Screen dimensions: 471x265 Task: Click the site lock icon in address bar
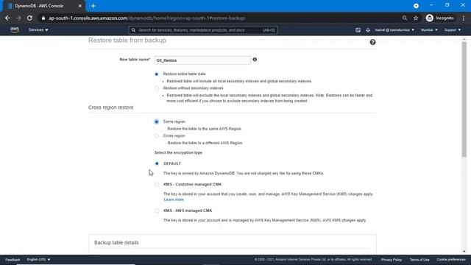(43, 18)
